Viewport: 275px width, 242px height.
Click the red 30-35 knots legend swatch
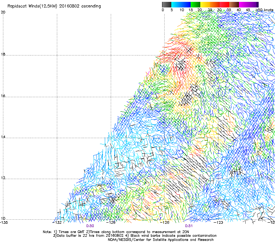point(224,4)
